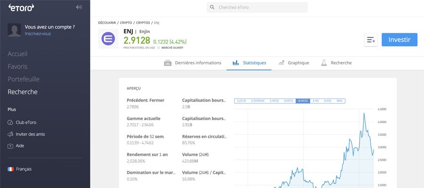Switch to the Graphique tab
This screenshot has width=424, height=188.
294,63
